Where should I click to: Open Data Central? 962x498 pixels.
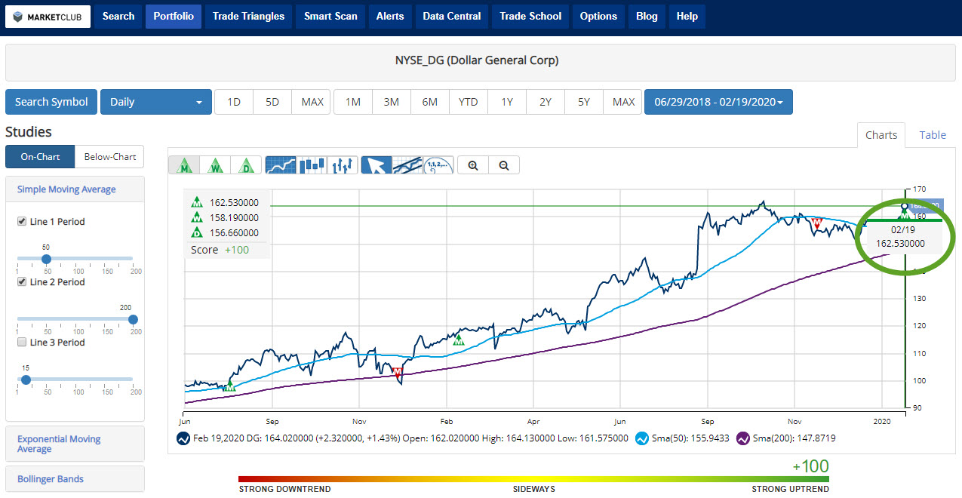[x=452, y=16]
